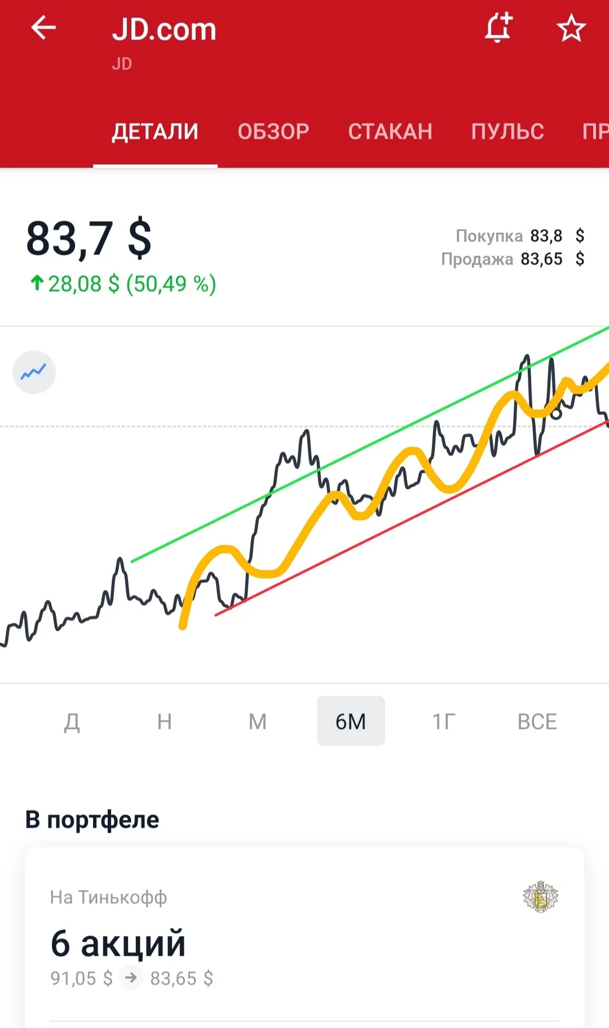Tap the В портфеле heading
Viewport: 609px width, 1028px height.
(92, 820)
